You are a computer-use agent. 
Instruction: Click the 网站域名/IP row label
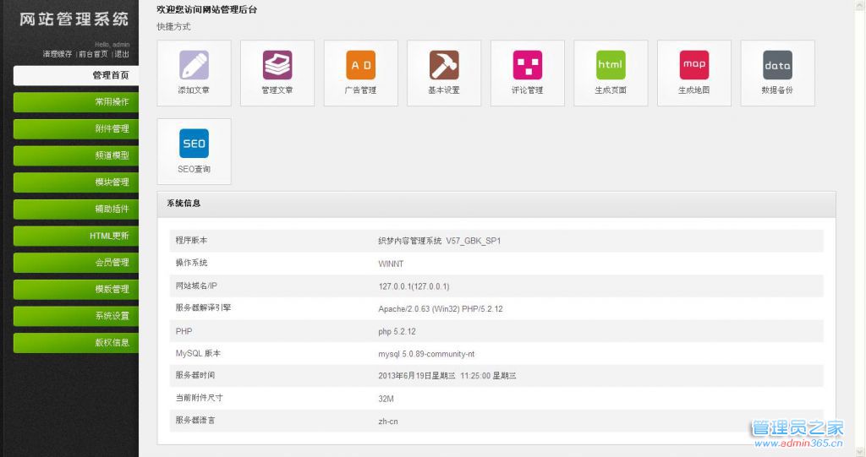(x=196, y=286)
